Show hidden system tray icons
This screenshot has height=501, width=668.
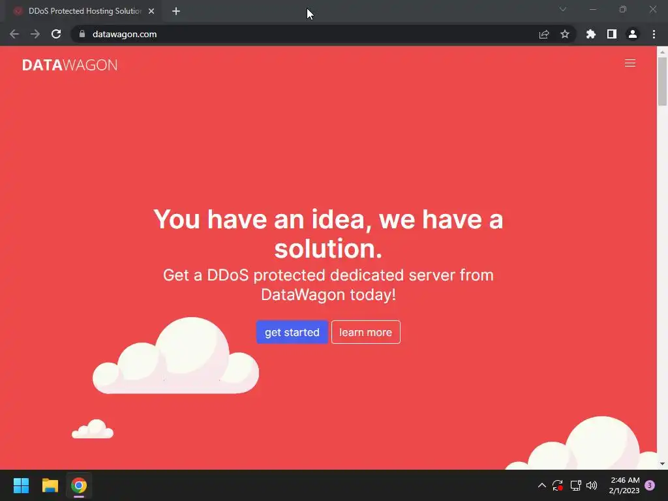click(542, 485)
